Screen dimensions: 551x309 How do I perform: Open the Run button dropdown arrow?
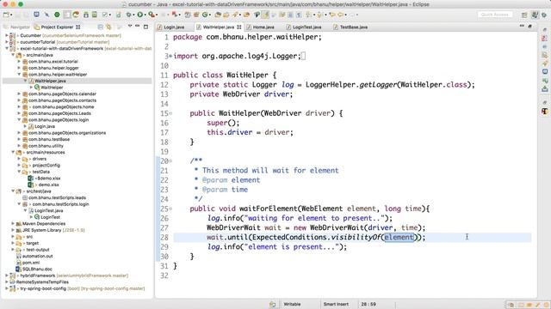tap(145, 15)
